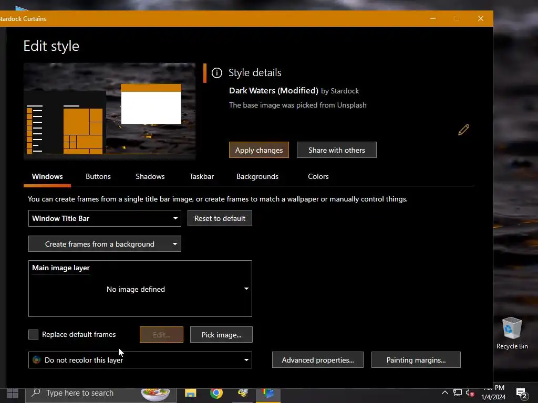Click the taskbar clock and date
The height and width of the screenshot is (403, 538).
[x=493, y=393]
